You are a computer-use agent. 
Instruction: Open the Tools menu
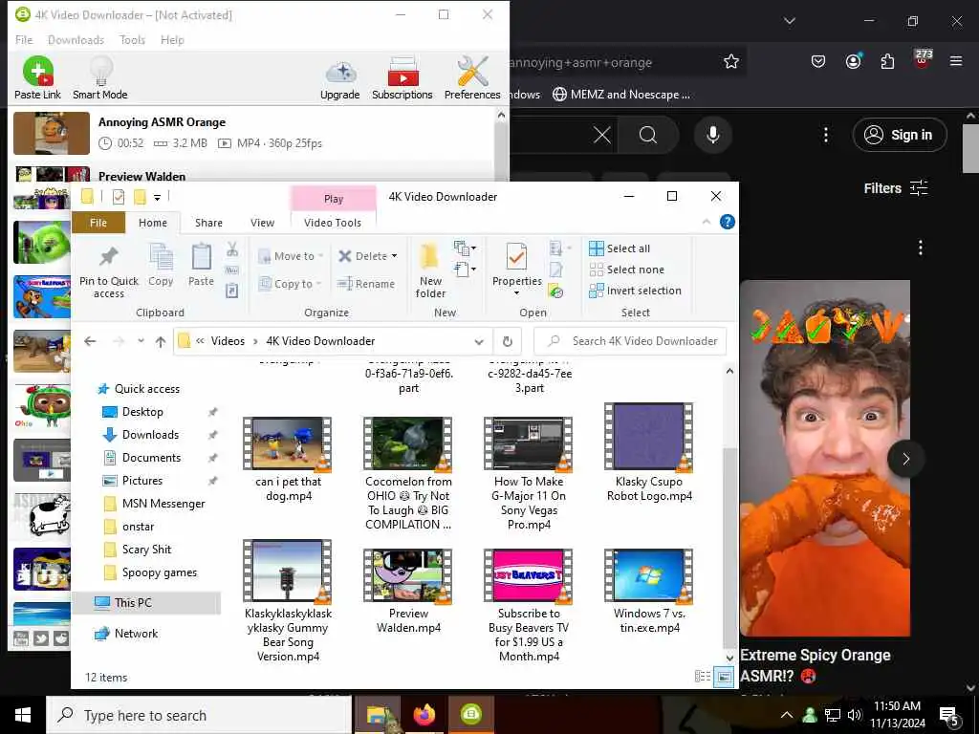pos(132,40)
